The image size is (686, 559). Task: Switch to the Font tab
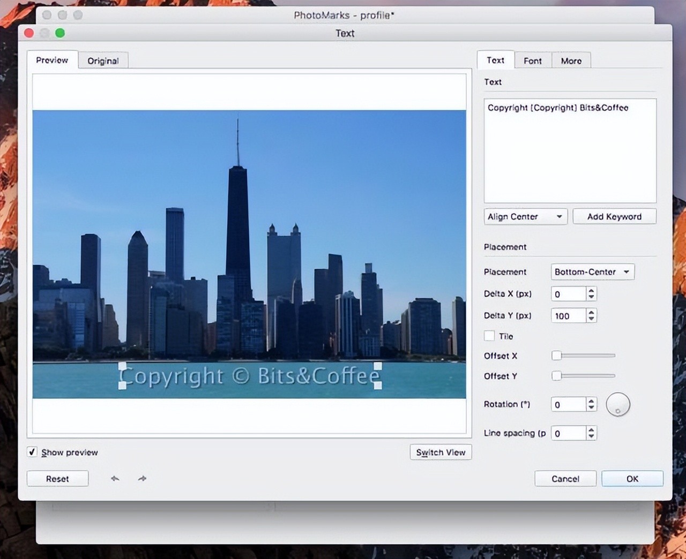point(532,61)
